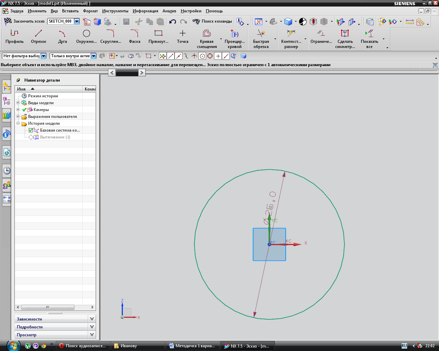Open Иванову folder in the taskbar

point(138,346)
